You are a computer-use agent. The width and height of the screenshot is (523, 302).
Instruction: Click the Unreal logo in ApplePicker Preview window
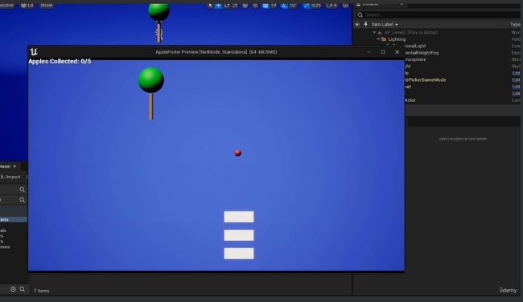(x=34, y=51)
